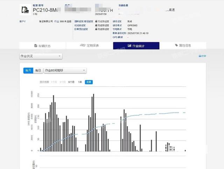Viewport: 224px width, 169px height.
Task: Switch chart to 每月 monthly view
Action: tap(28, 70)
